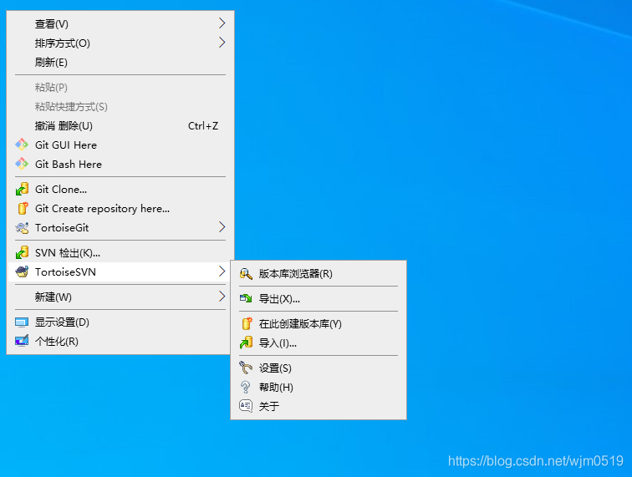Open 设置(S) in TortoiseSVN submenu

(319, 368)
